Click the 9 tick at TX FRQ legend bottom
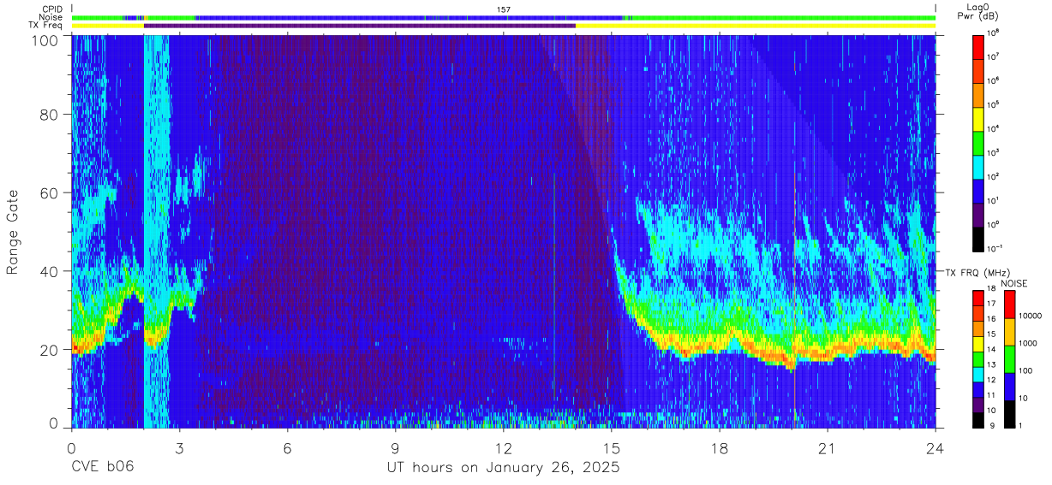This screenshot has width=1052, height=485. 990,425
